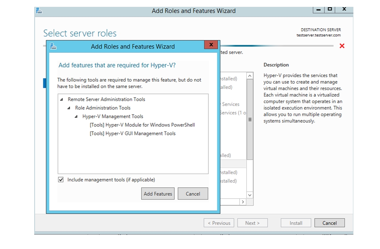Click the Previous button in wizard

coord(219,223)
